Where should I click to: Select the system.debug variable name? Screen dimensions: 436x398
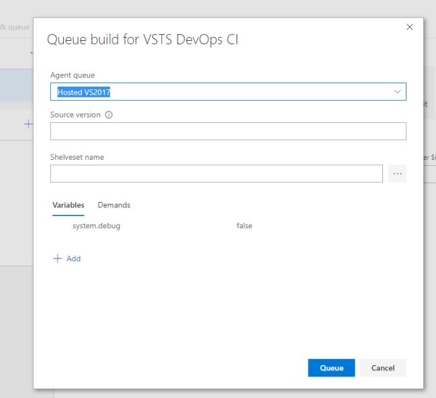coord(97,226)
